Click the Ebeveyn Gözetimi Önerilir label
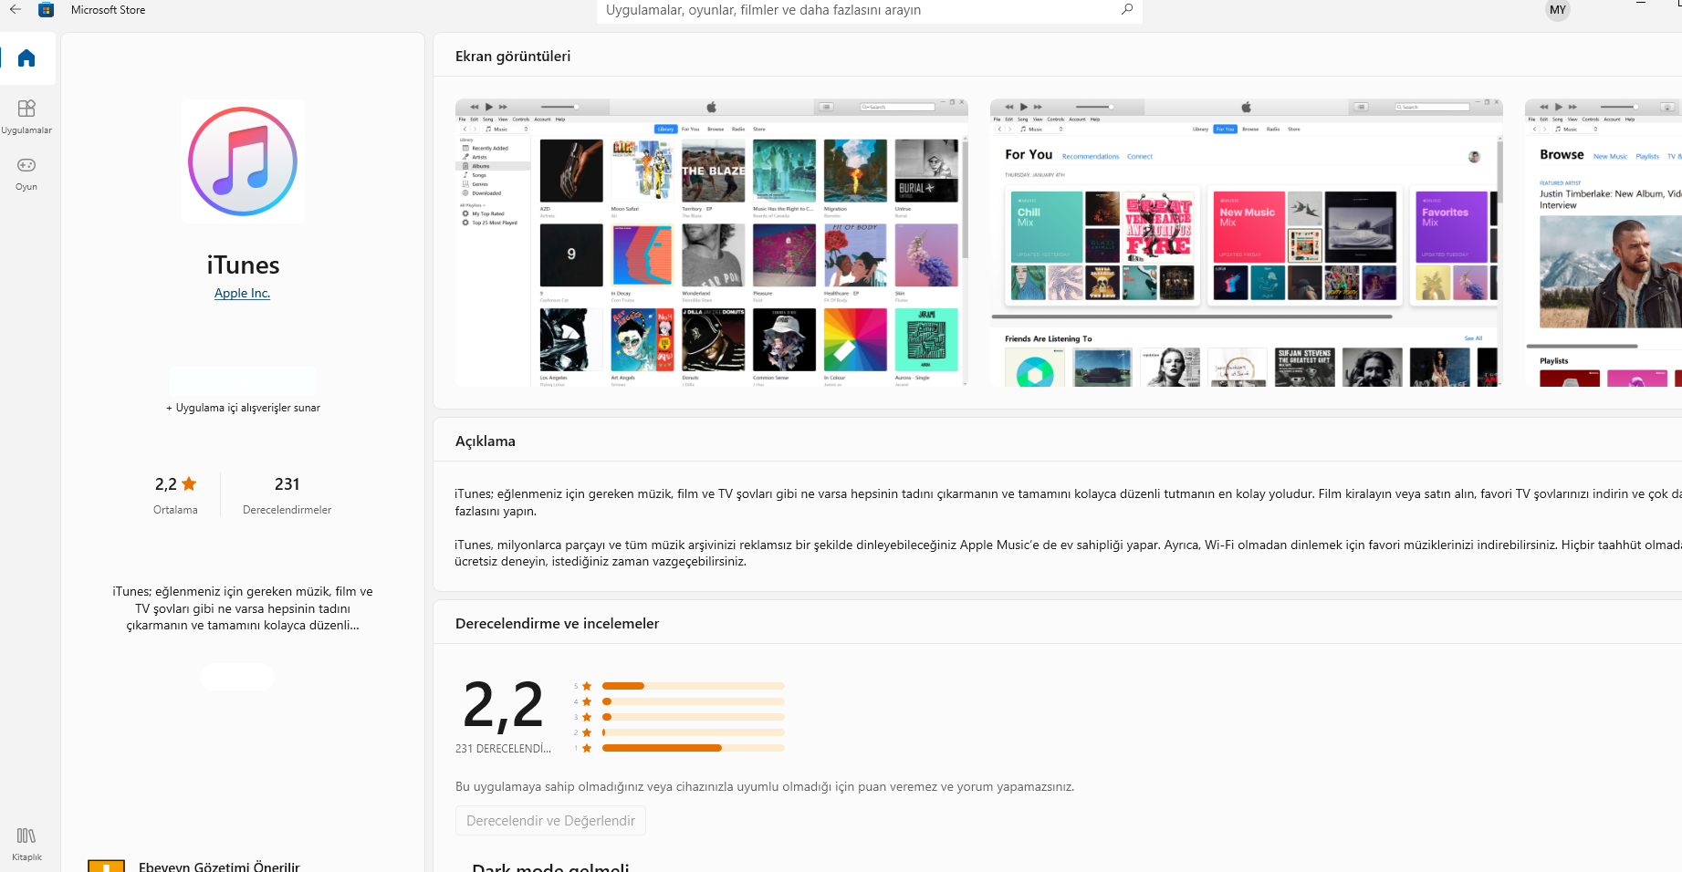 [219, 867]
